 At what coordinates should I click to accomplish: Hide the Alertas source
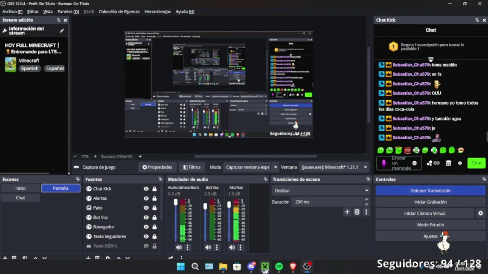tap(146, 198)
